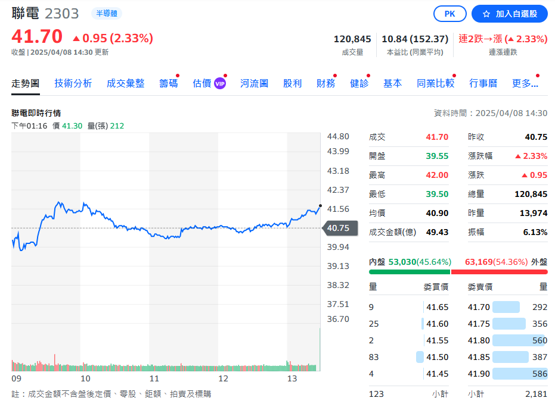This screenshot has width=555, height=404.
Task: Click the sell volume bar at 41.70
Action: (506, 307)
